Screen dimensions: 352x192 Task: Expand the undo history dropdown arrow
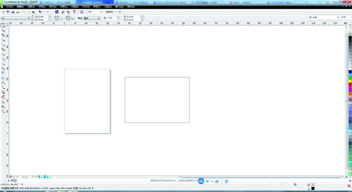[x=44, y=12]
